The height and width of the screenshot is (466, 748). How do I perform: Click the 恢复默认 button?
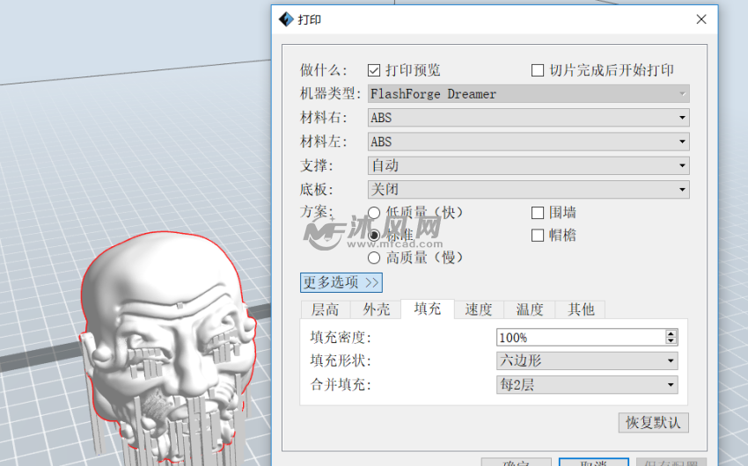click(x=654, y=423)
